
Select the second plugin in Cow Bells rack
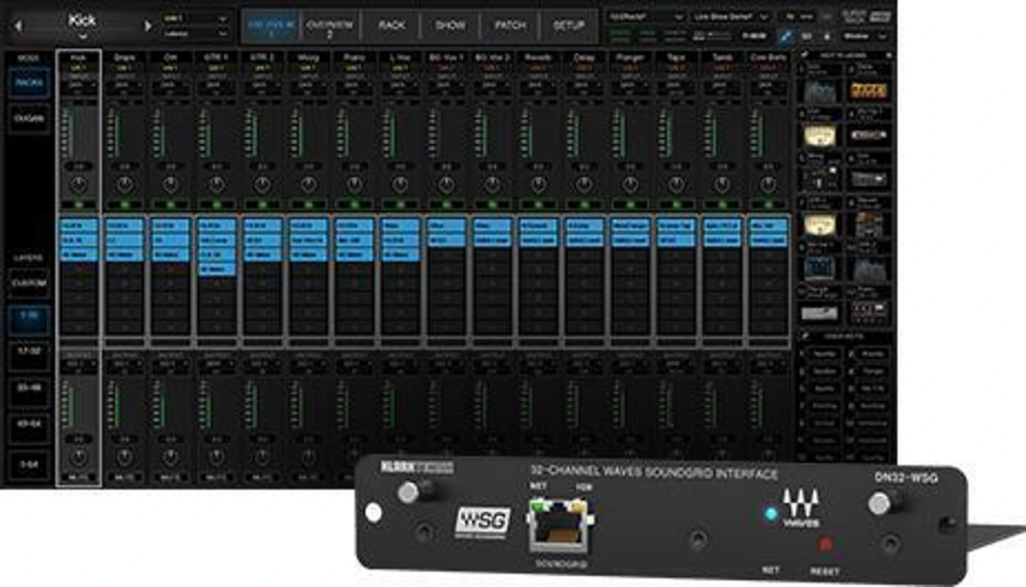tap(768, 240)
